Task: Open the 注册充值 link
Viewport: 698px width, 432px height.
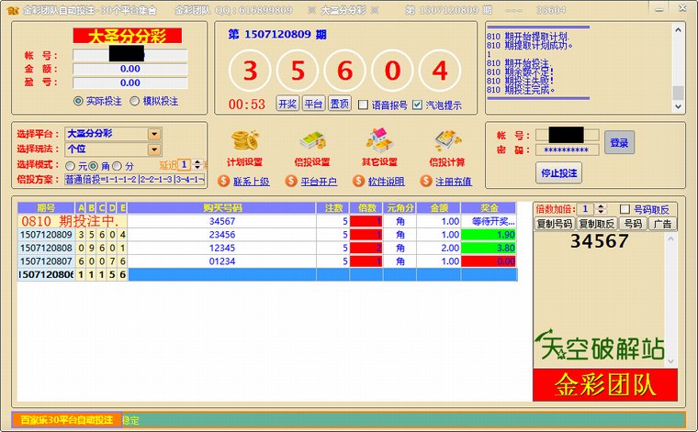Action: (x=453, y=182)
